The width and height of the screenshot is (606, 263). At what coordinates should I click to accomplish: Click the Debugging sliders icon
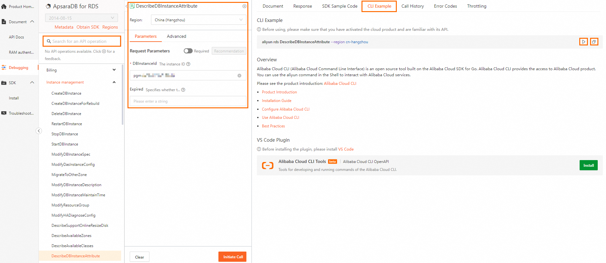click(x=4, y=67)
